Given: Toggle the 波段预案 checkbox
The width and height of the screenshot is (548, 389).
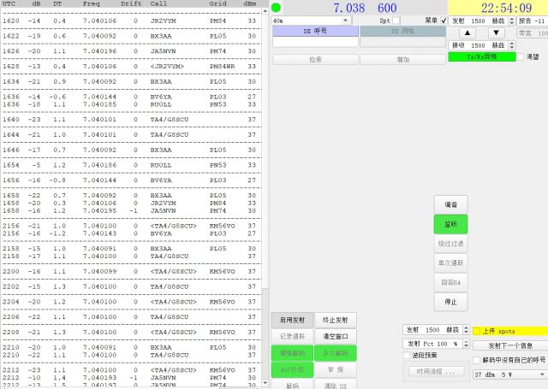Looking at the screenshot, I should click(x=407, y=355).
